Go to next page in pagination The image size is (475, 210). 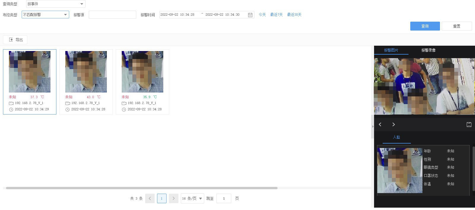coord(174,198)
